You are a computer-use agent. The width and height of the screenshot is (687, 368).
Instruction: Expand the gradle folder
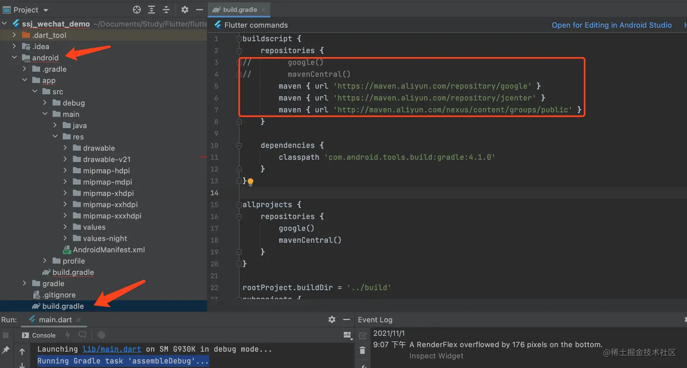(25, 284)
